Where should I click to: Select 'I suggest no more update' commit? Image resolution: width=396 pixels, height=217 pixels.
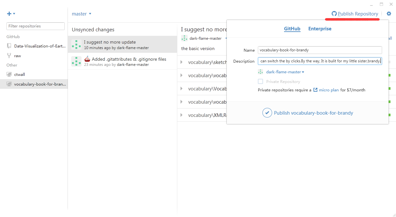[123, 45]
